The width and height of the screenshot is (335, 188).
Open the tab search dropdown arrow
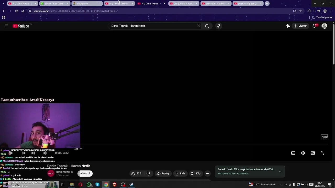3,3
